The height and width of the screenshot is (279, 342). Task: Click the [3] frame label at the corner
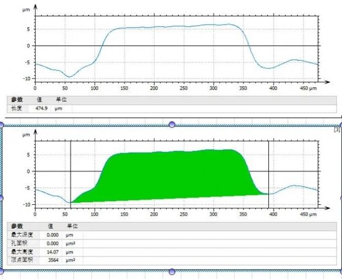click(x=337, y=129)
